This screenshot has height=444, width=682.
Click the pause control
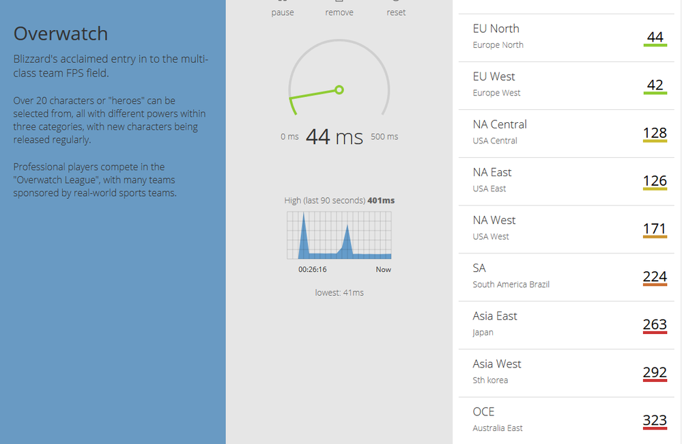click(x=282, y=10)
